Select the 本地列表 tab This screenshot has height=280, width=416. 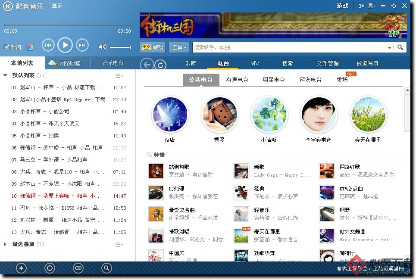click(22, 63)
